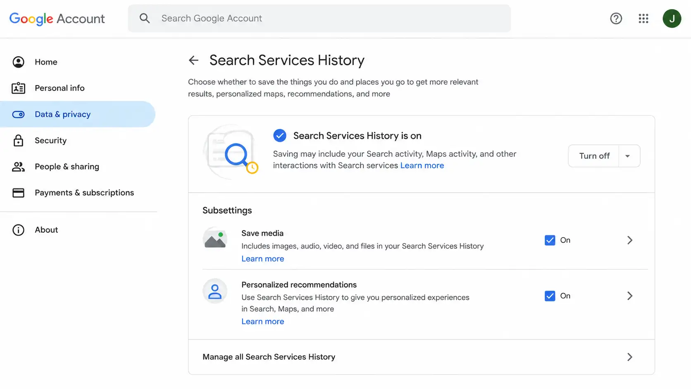Screen dimensions: 691x389
Task: Open Manage all Search Services History chevron
Action: (x=629, y=357)
